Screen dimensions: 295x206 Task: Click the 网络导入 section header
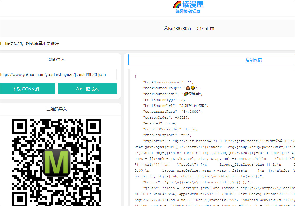(x=57, y=59)
